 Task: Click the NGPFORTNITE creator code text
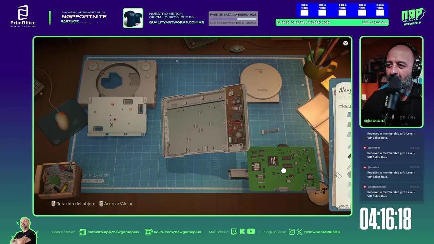84,17
